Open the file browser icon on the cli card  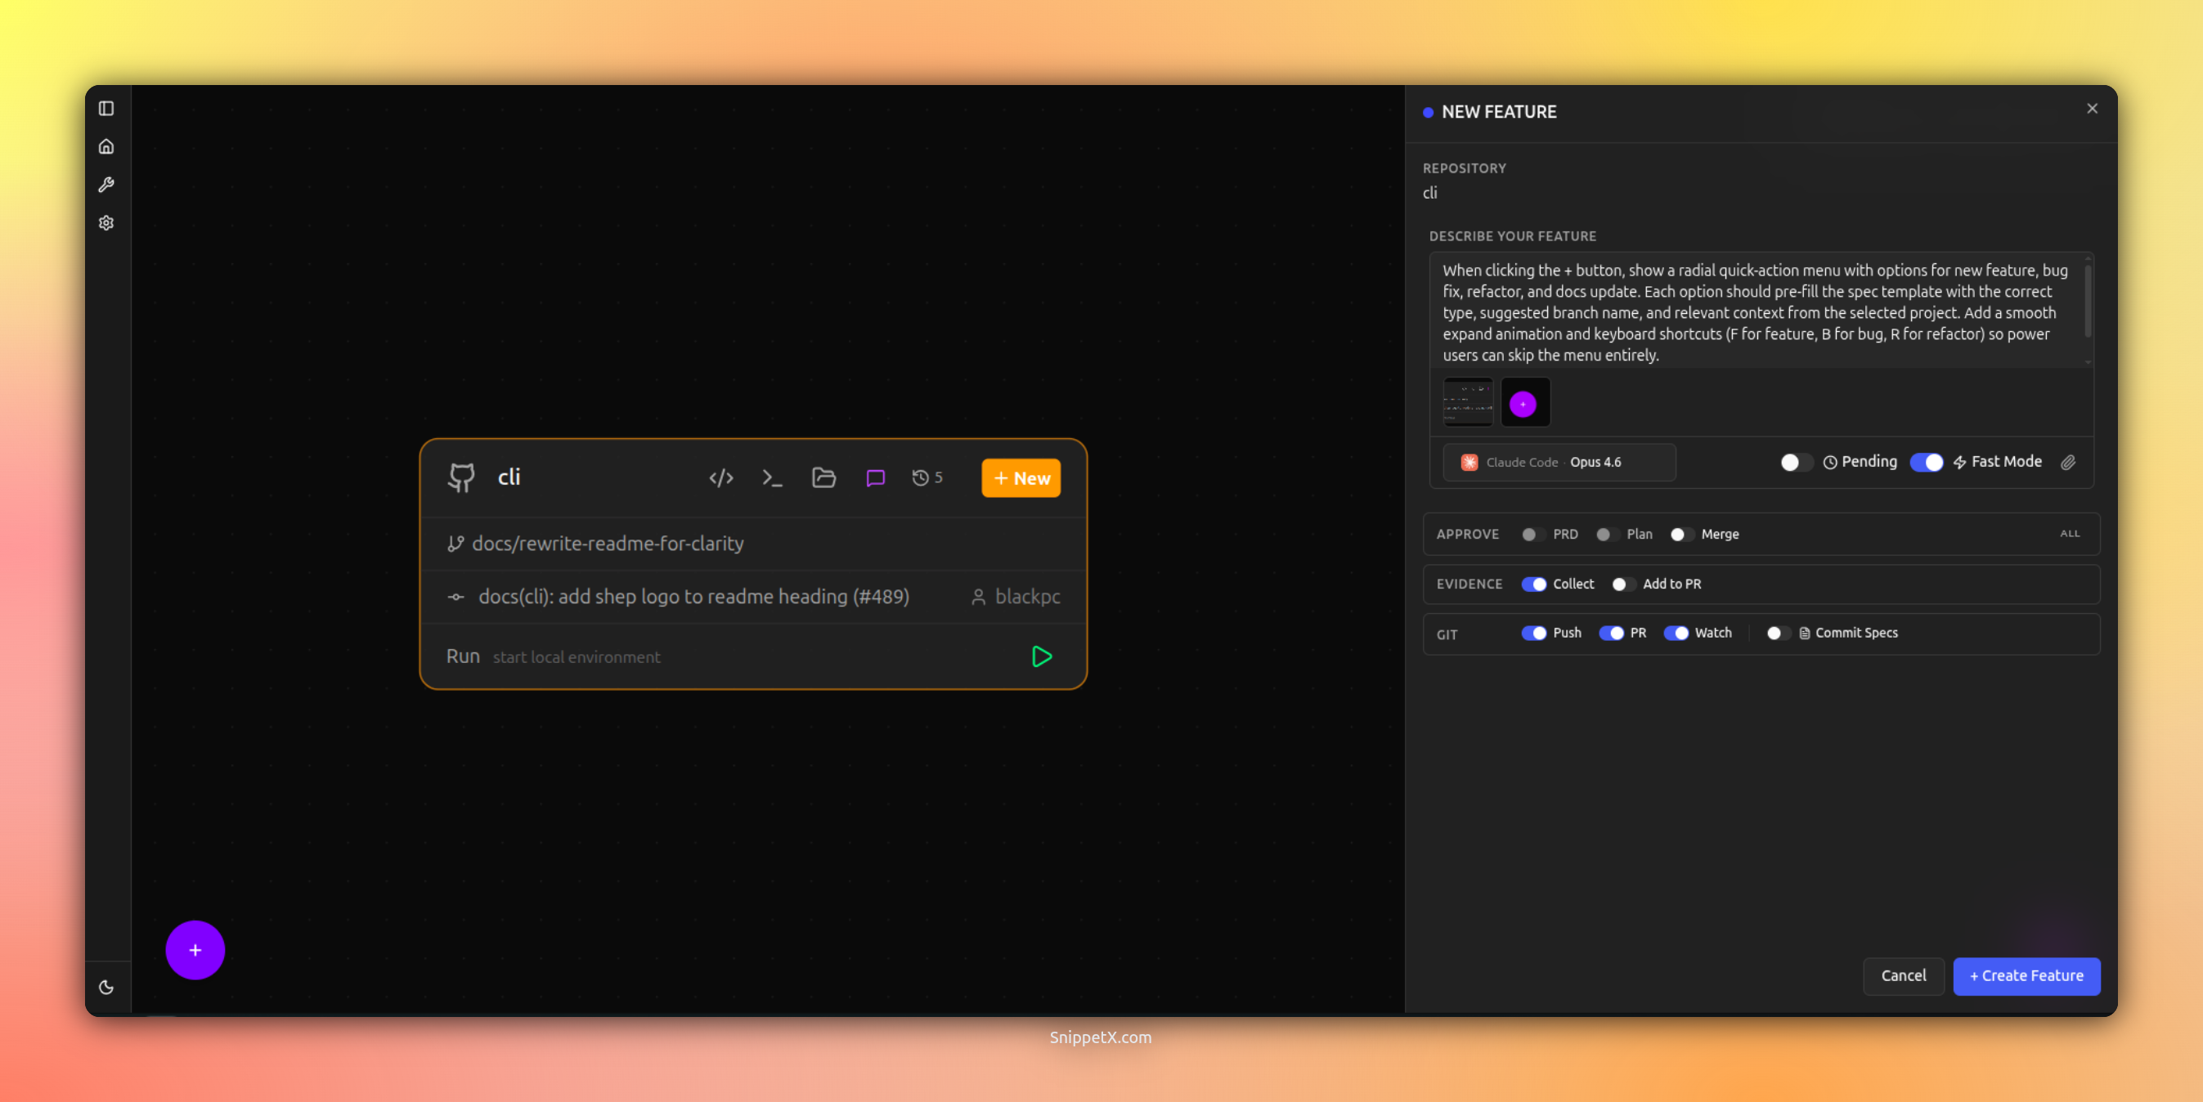(x=823, y=478)
